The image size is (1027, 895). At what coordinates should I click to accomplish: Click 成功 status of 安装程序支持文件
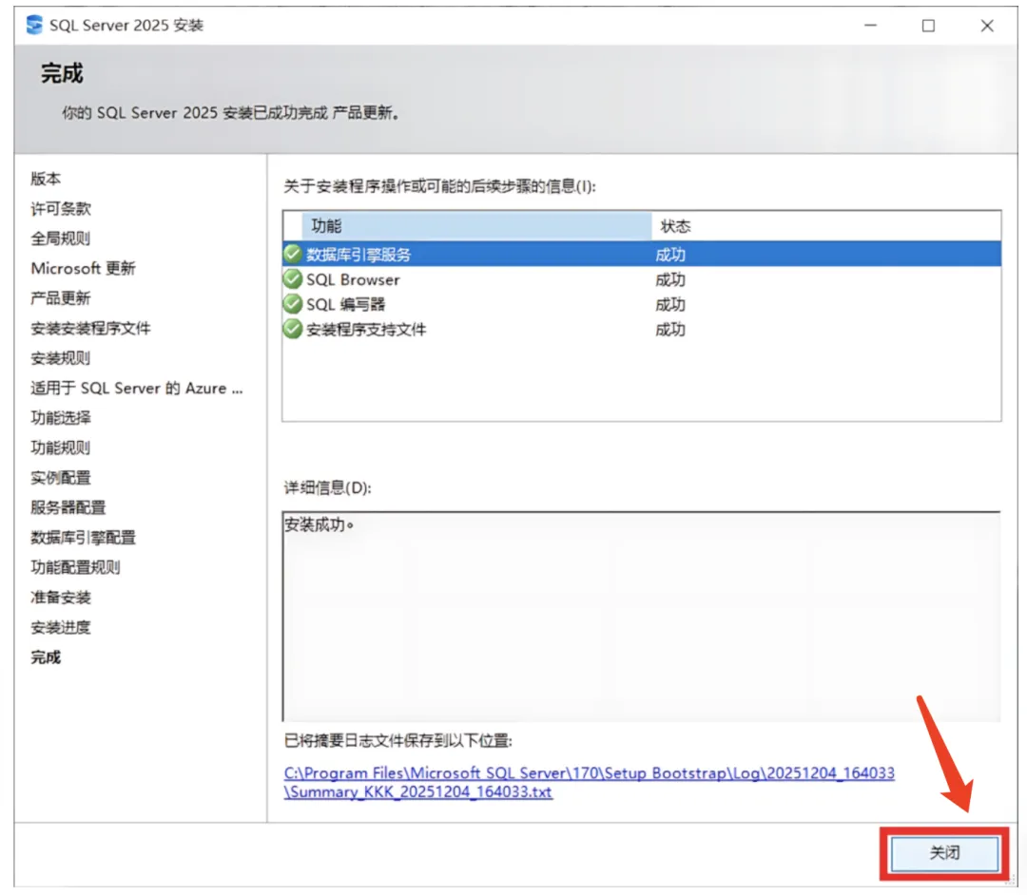pos(670,330)
